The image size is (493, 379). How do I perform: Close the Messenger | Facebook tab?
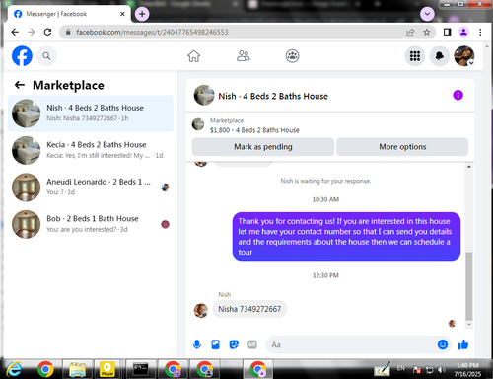(x=122, y=14)
